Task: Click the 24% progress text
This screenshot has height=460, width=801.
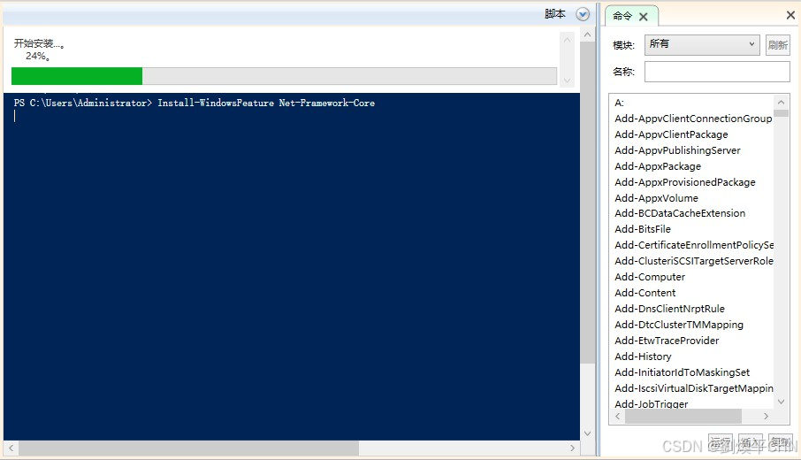Action: tap(37, 57)
